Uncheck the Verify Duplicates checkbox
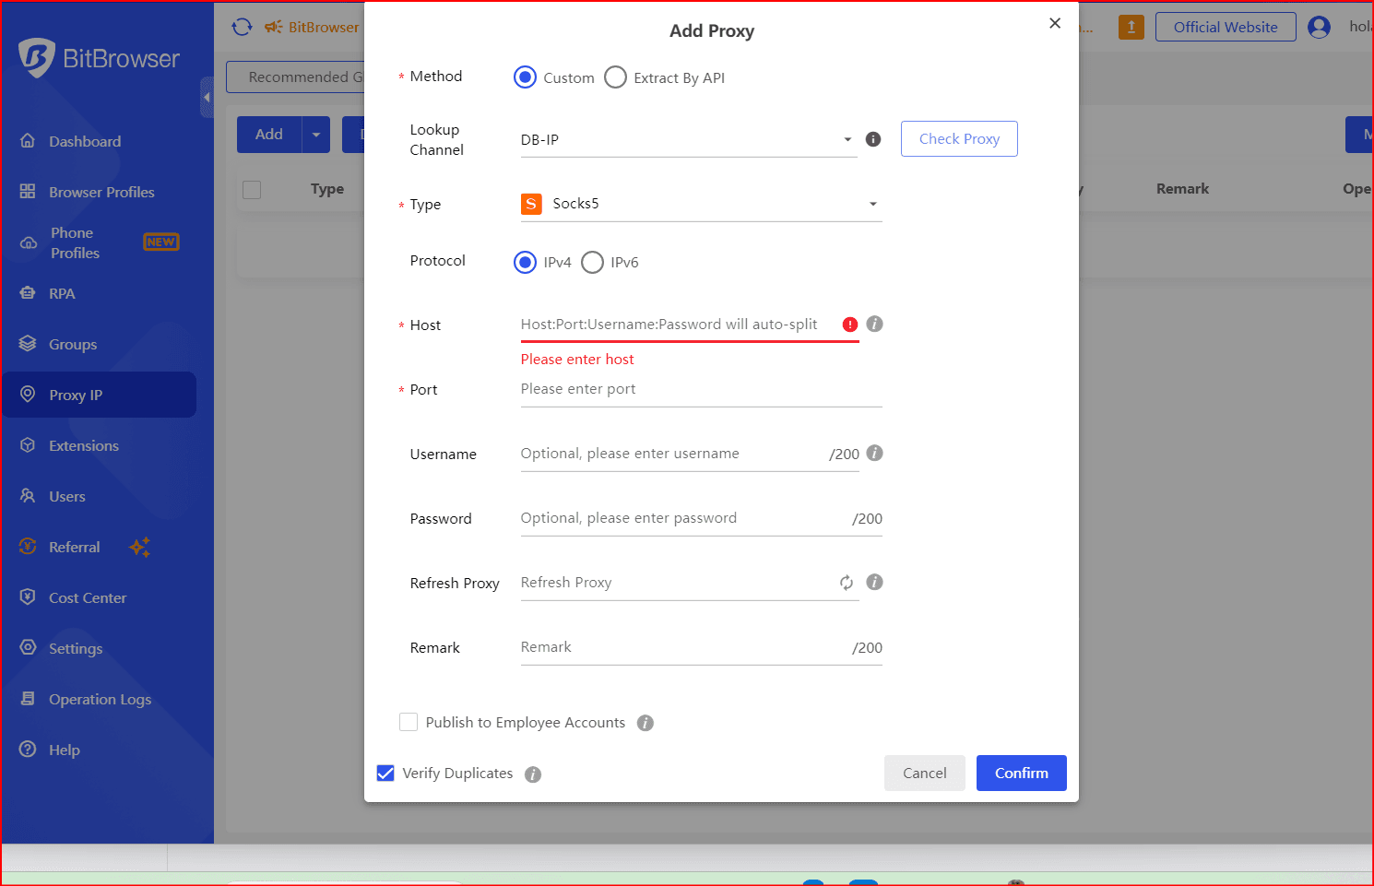1374x886 pixels. coord(385,774)
